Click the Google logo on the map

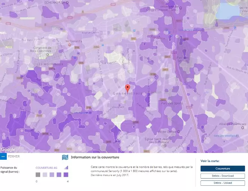(8, 150)
